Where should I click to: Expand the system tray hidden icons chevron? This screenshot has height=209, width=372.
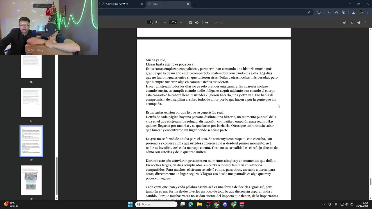tap(323, 204)
